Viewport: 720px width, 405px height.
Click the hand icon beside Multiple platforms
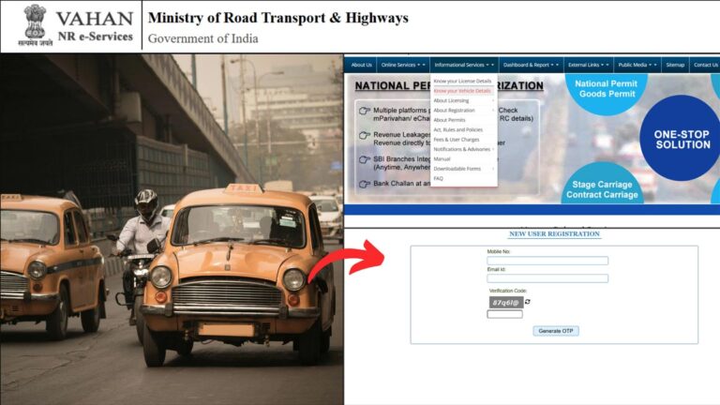coord(364,111)
